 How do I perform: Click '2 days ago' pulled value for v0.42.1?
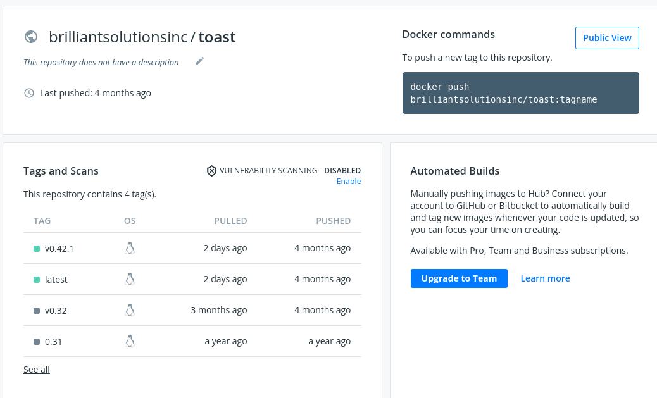225,248
